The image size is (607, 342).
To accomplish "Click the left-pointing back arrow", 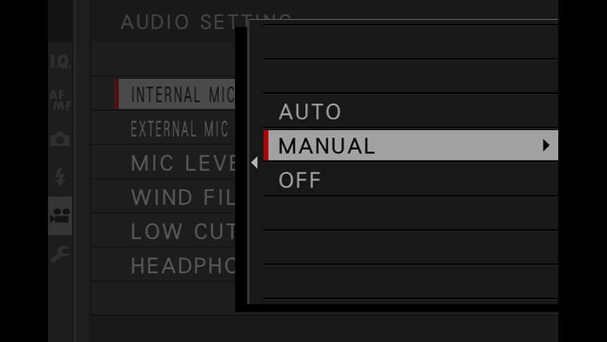I will point(254,162).
